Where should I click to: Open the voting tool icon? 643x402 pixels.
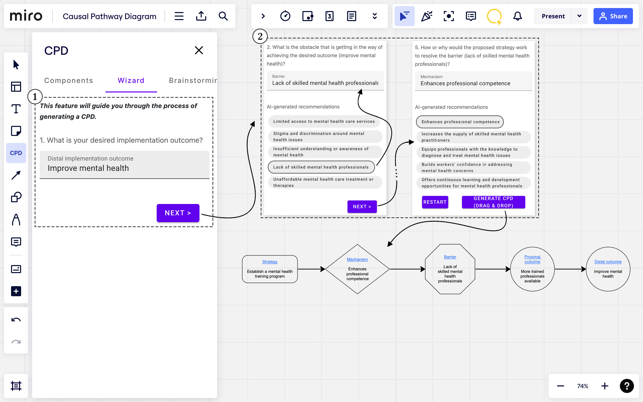pos(307,16)
